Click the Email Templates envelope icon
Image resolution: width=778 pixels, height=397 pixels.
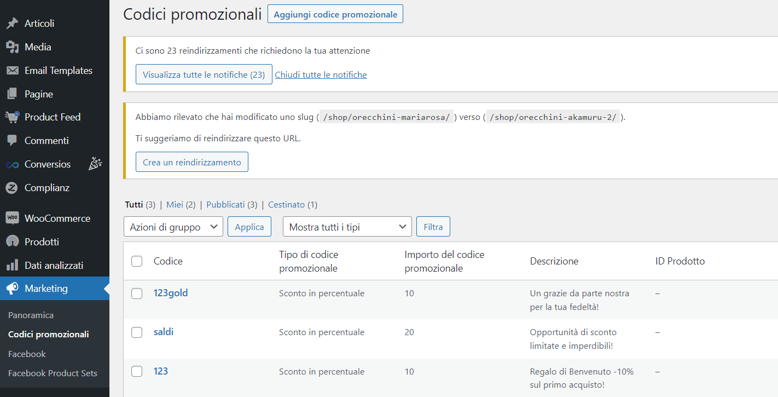pos(12,70)
